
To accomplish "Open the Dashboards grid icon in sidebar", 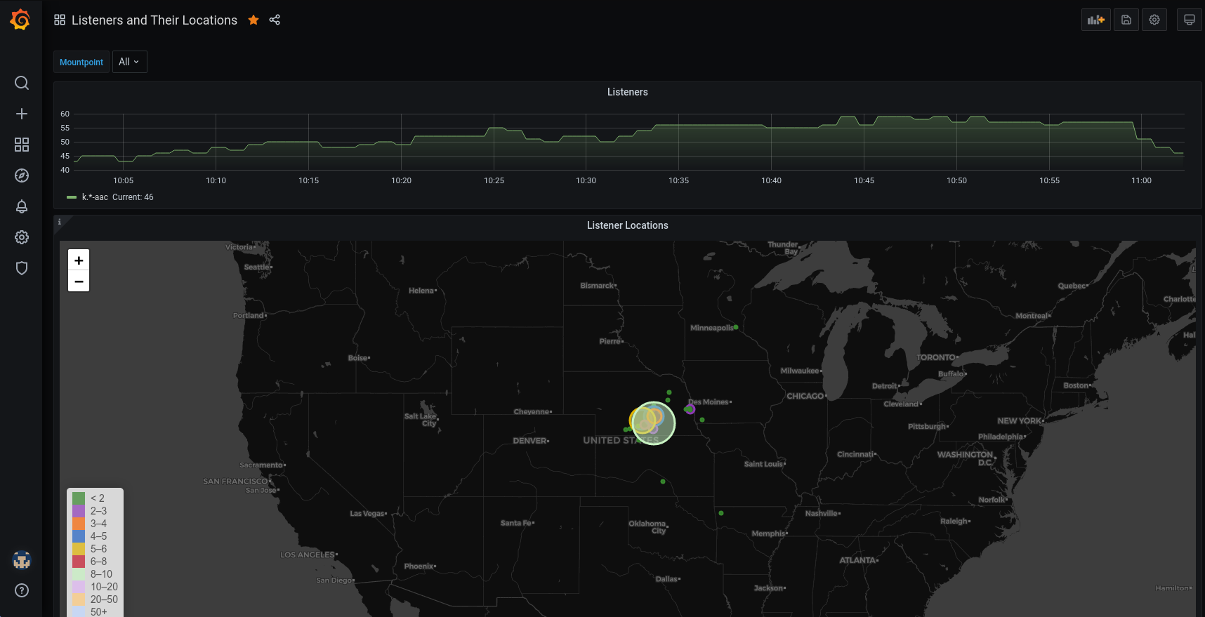I will coord(22,145).
